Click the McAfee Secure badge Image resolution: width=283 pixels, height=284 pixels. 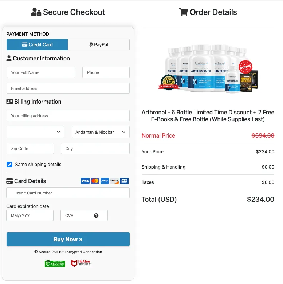(x=81, y=263)
